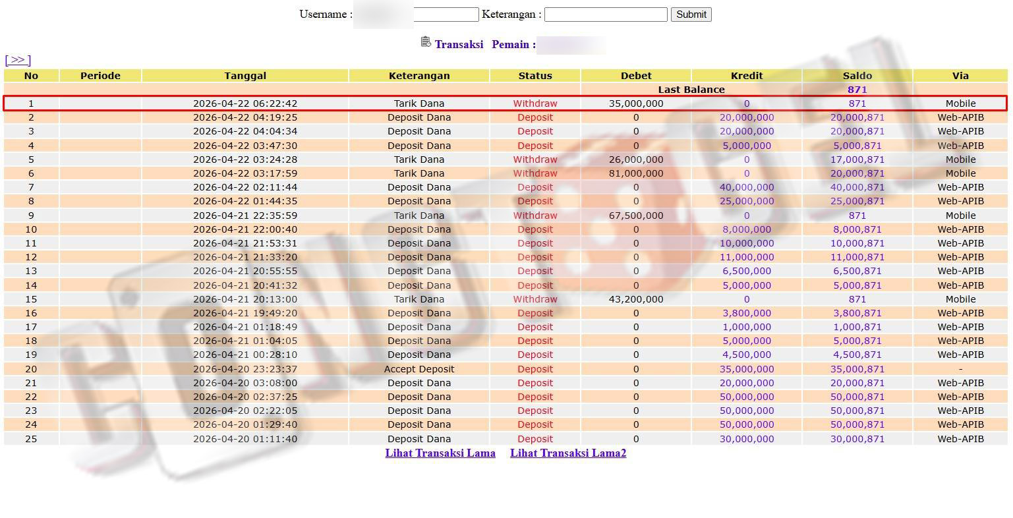Select the 81,000,000 debet amount

point(636,173)
